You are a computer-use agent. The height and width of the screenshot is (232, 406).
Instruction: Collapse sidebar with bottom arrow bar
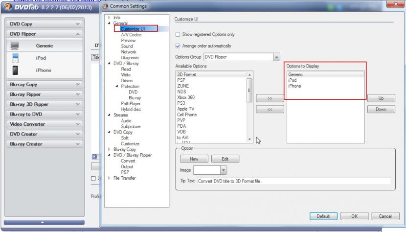[x=44, y=222]
